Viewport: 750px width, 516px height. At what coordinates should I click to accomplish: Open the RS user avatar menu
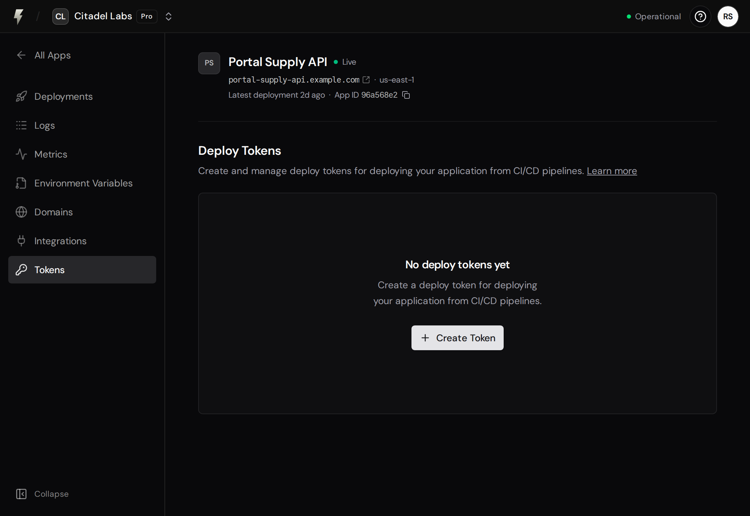(x=728, y=17)
